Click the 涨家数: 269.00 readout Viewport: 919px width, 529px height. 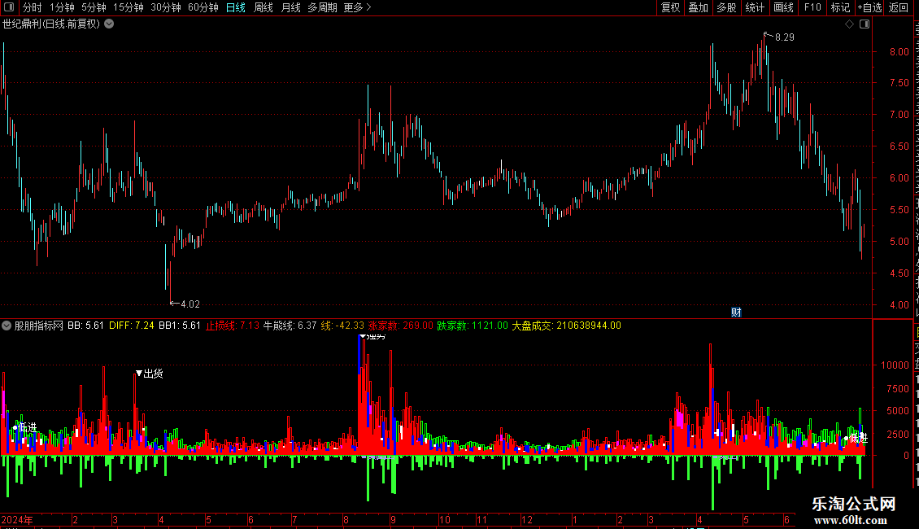coord(400,326)
